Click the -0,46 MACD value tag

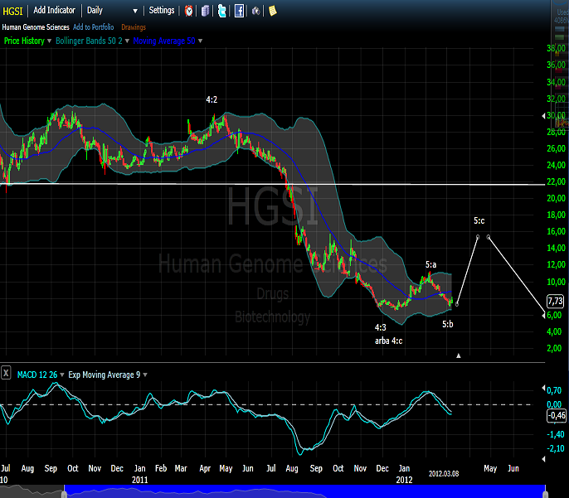pyautogui.click(x=557, y=415)
